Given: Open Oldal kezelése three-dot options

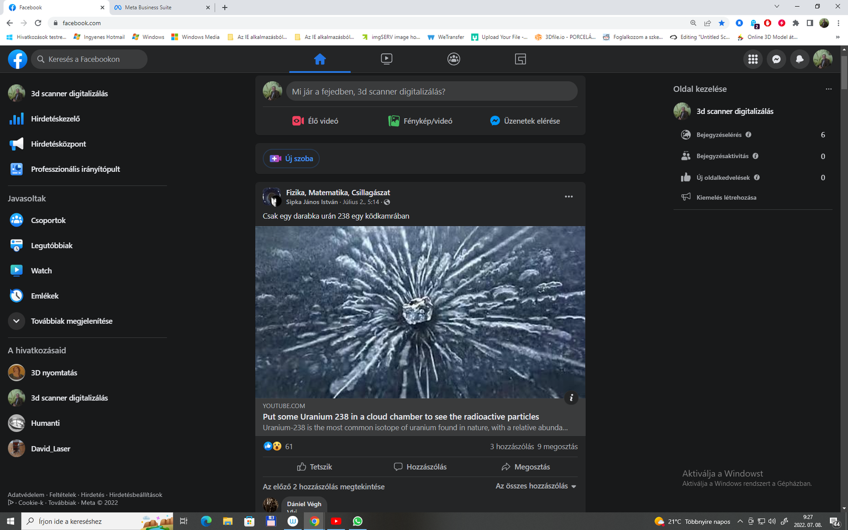Looking at the screenshot, I should tap(828, 89).
